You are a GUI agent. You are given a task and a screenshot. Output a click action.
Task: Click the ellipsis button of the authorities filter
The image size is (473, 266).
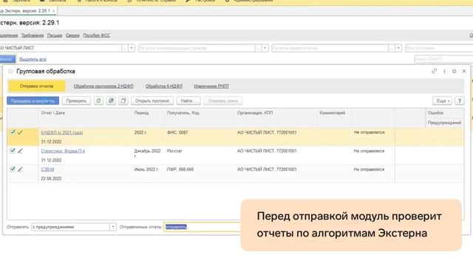click(258, 48)
